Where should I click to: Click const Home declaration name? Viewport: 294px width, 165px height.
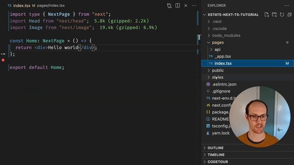[32, 41]
